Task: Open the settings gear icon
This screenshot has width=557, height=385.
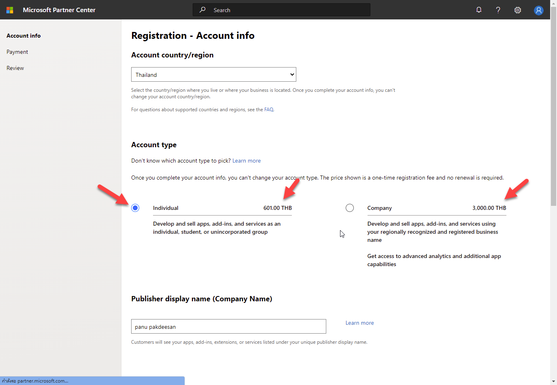Action: pyautogui.click(x=518, y=10)
